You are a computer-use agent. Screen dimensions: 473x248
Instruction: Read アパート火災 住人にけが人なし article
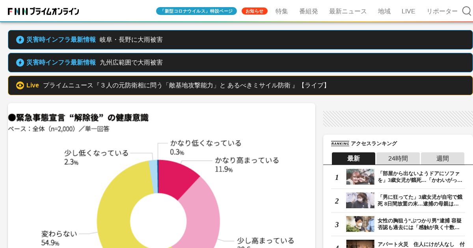421,244
